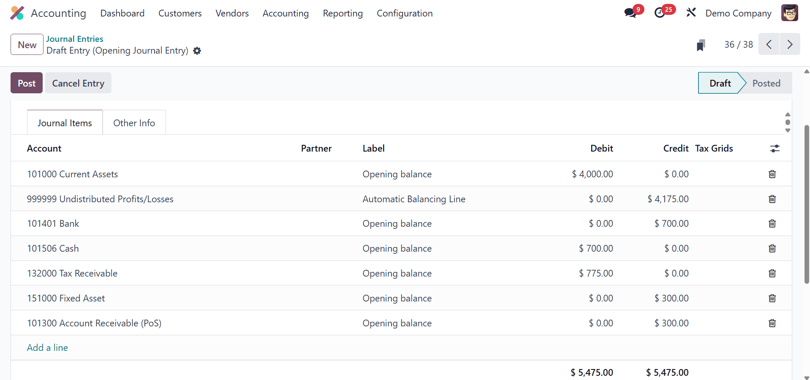Viewport: 810px width, 380px height.
Task: Click the $ 700.00 debit on Cash line
Action: 596,248
